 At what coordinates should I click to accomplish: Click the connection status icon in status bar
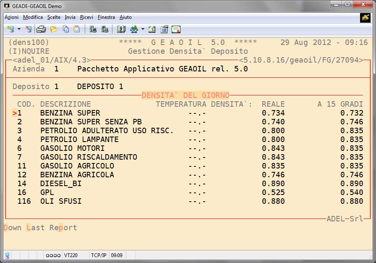7,255
